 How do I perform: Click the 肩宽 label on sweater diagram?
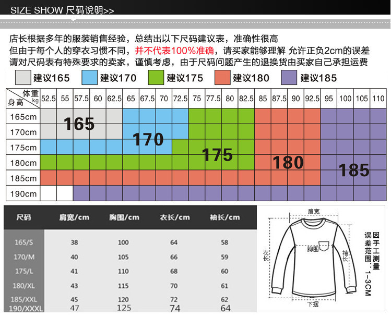pyautogui.click(x=313, y=211)
